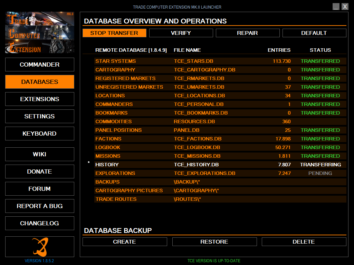The image size is (354, 265).
Task: Create a database backup
Action: 125,242
